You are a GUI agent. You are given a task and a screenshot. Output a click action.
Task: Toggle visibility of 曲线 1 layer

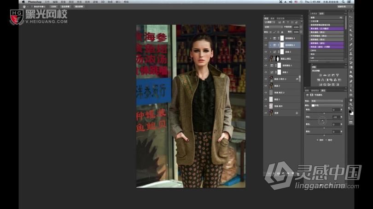(266, 72)
